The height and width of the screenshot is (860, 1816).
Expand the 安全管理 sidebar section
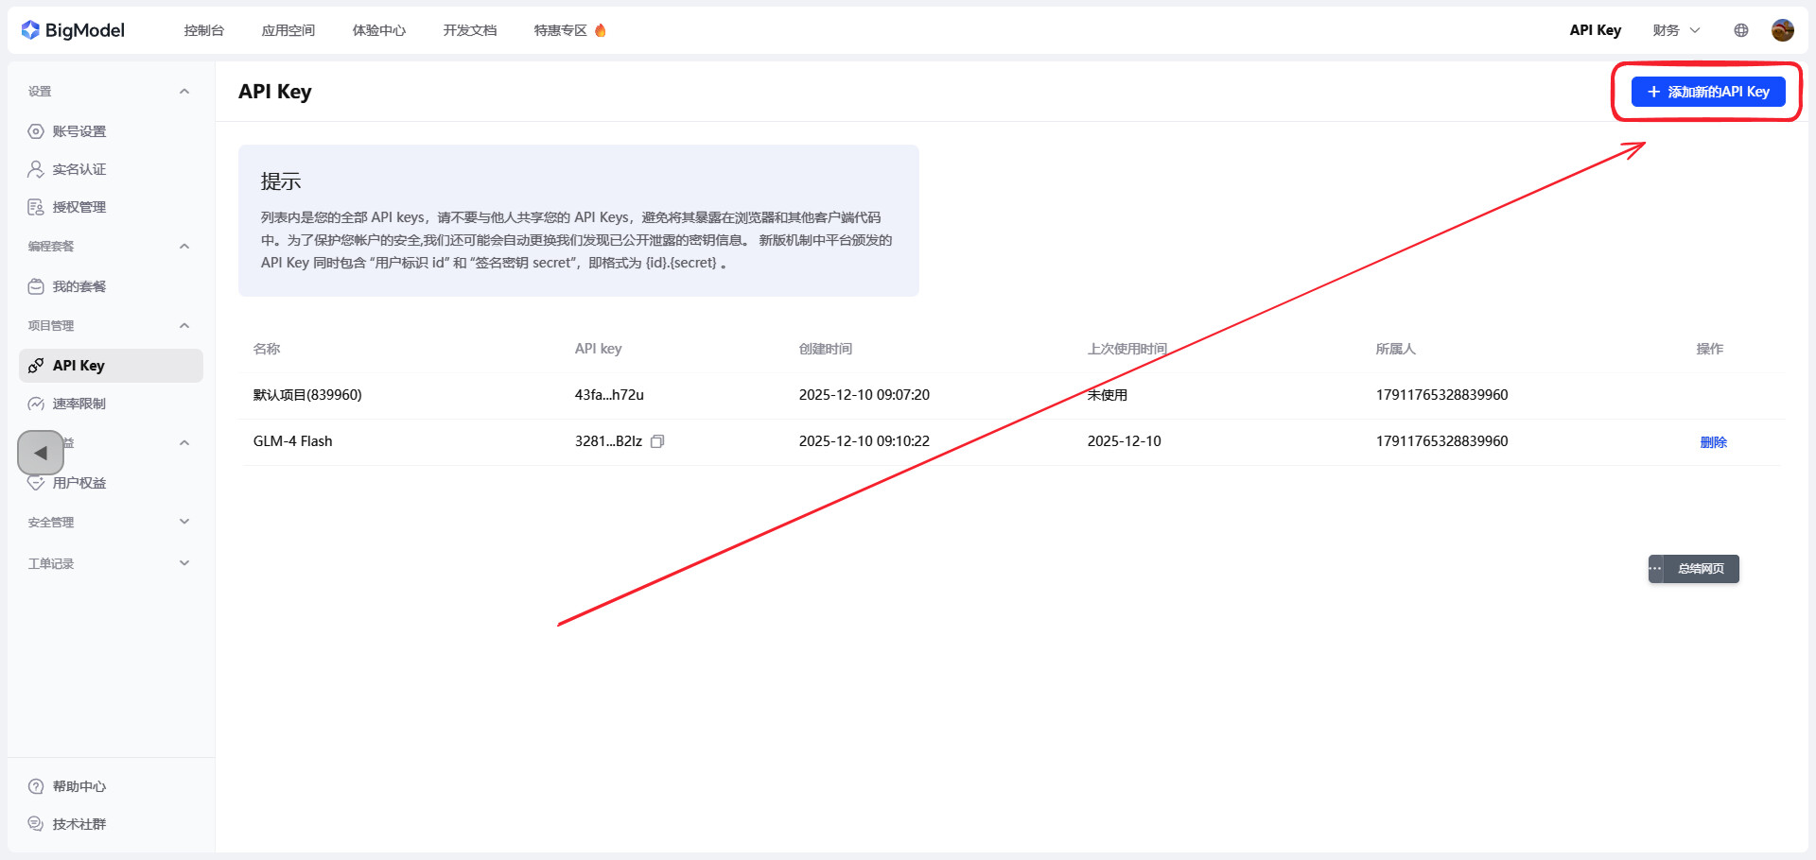coord(184,522)
